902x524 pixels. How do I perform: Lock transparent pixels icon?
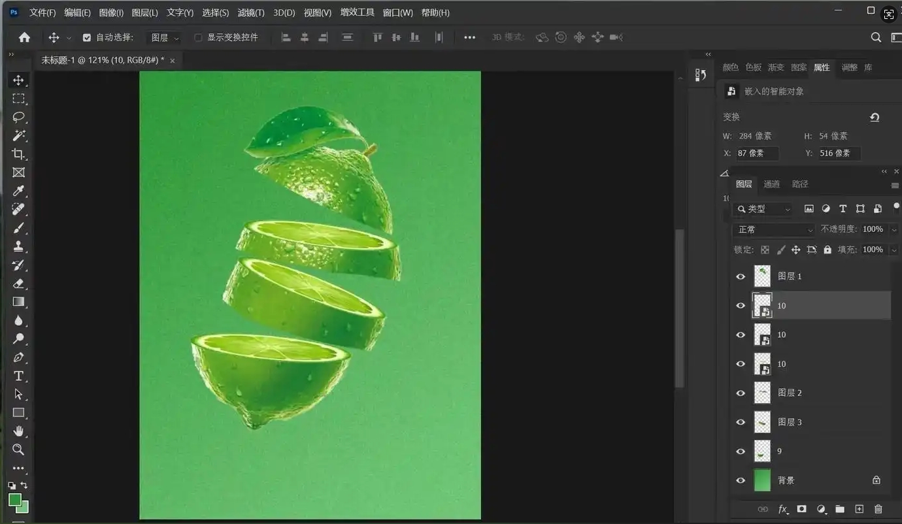click(765, 250)
